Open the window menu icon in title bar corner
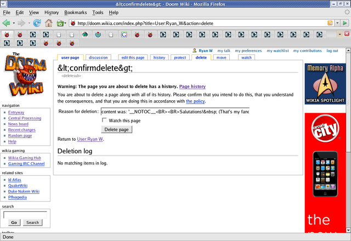351x241 pixels. pyautogui.click(x=4, y=4)
